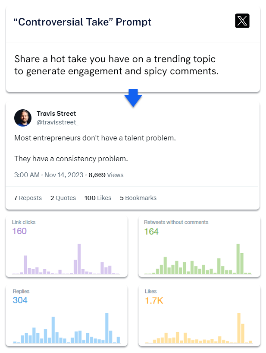Show the 100 Likes list

pos(97,198)
